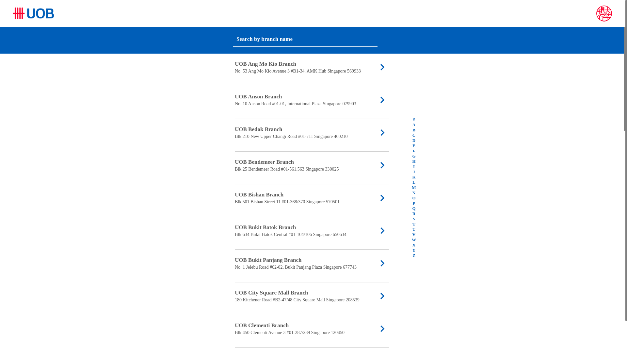Image resolution: width=627 pixels, height=353 pixels.
Task: Select UOB Bukit Panjang Branch title
Action: [x=268, y=260]
